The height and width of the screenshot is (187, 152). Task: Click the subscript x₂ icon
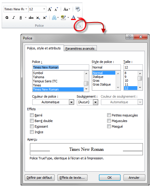point(38,18)
